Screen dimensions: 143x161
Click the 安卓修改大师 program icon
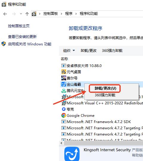(x=64, y=66)
